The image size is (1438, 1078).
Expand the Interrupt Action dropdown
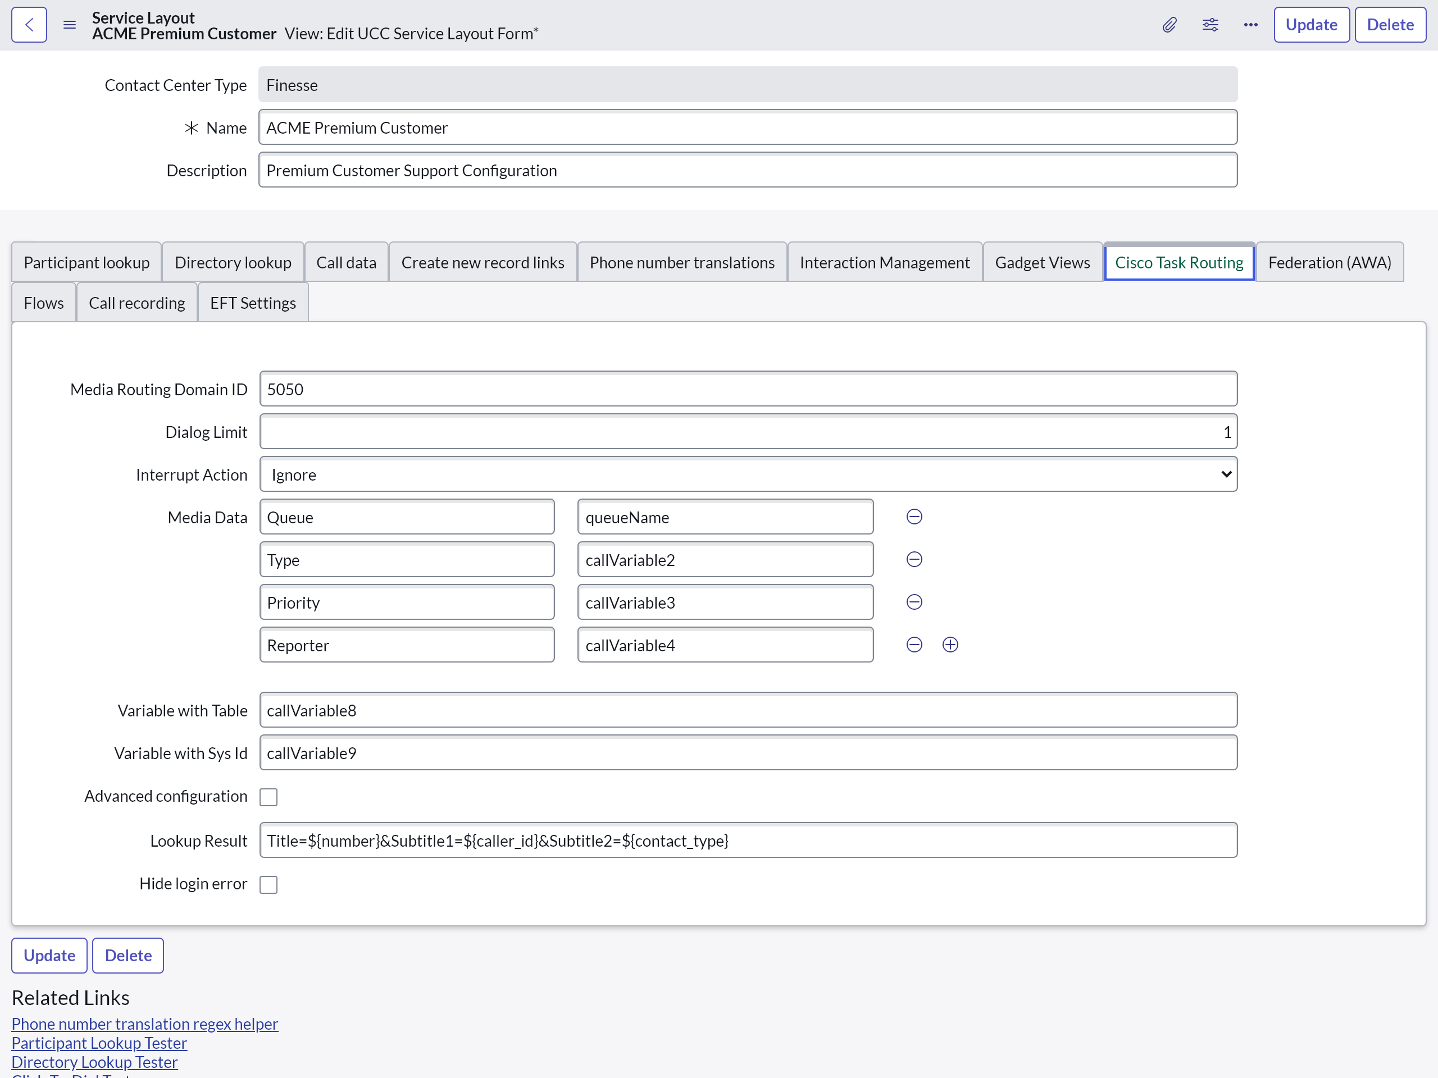coord(748,474)
